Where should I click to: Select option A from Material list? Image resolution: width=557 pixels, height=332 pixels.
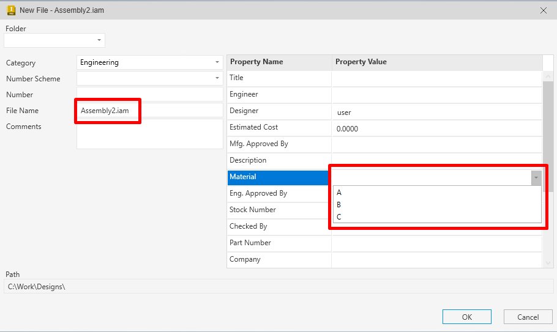pyautogui.click(x=339, y=193)
